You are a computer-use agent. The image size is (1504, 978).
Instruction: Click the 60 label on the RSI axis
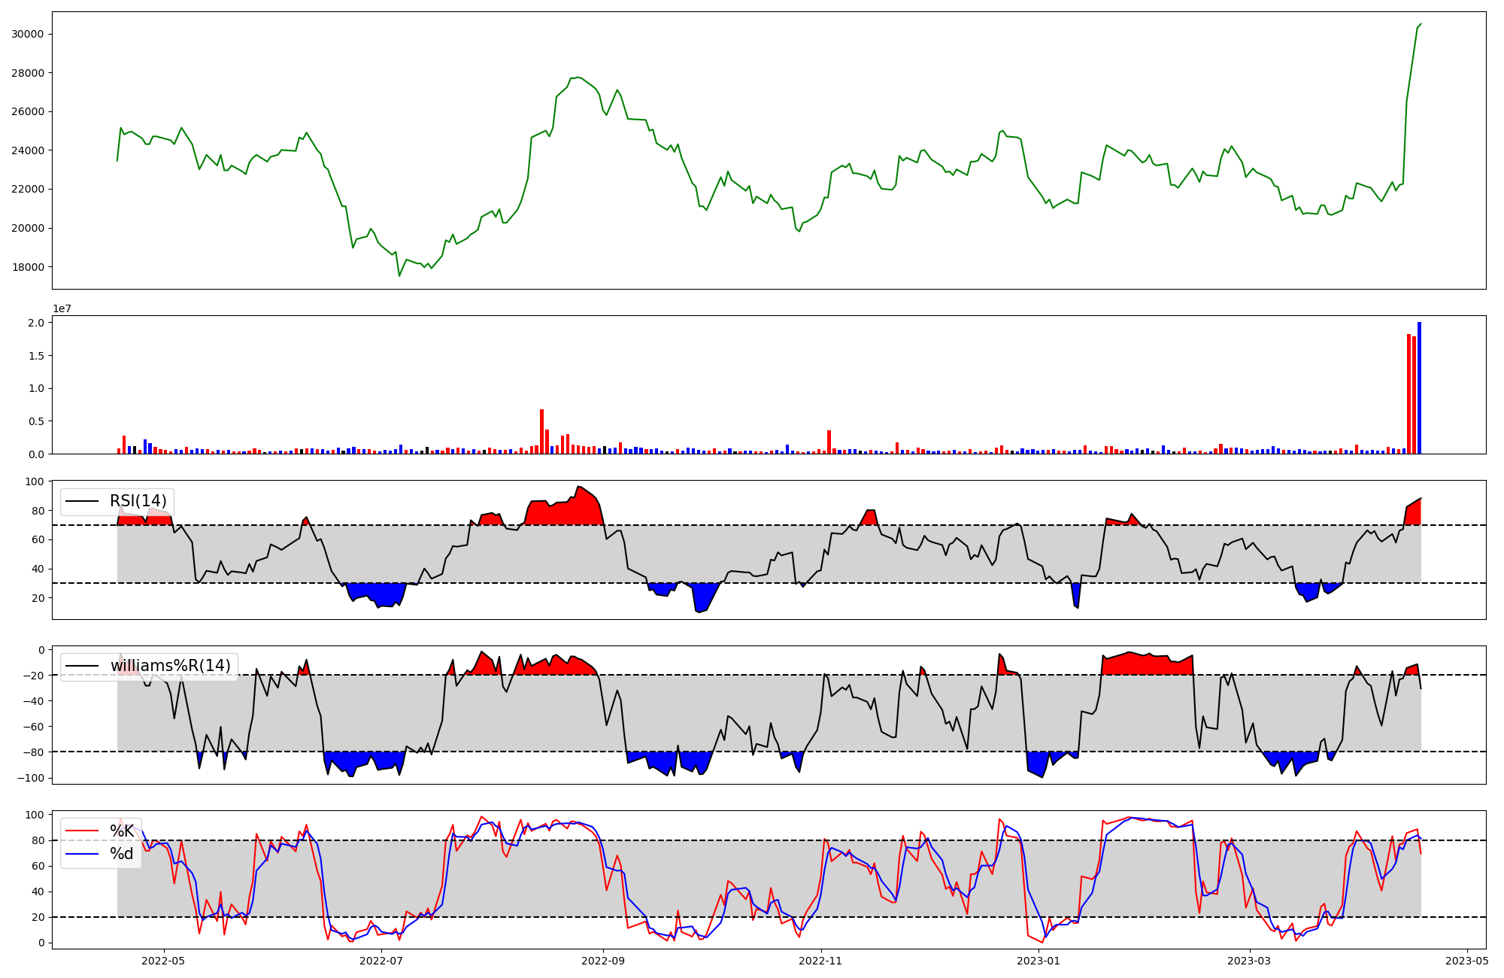[38, 540]
